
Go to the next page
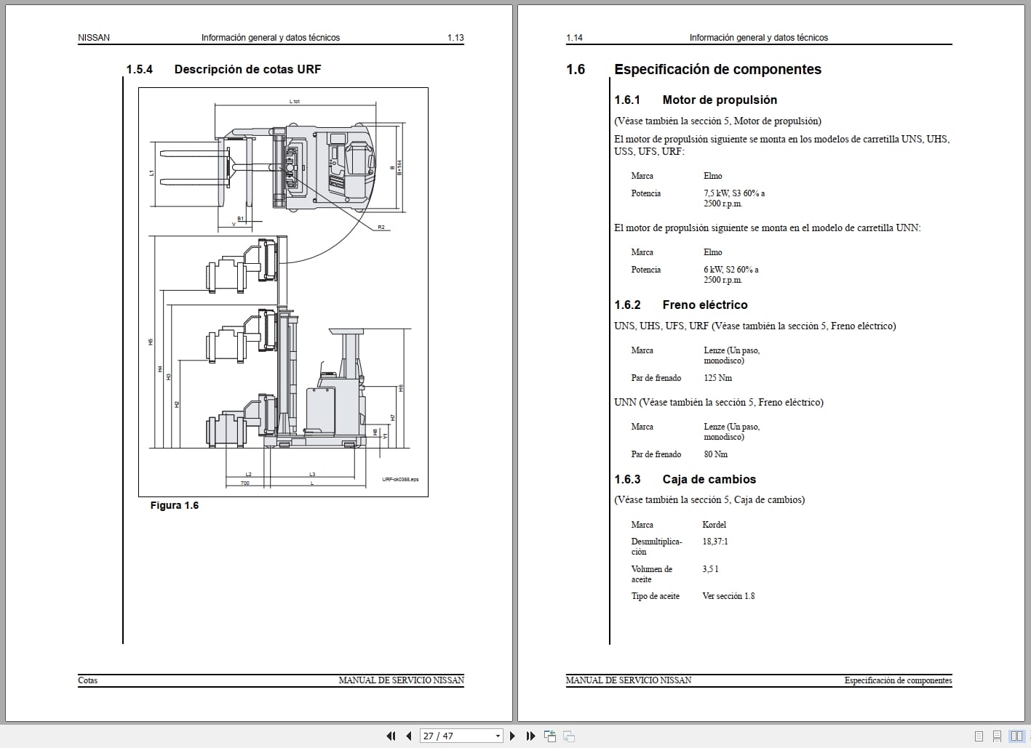coord(512,736)
